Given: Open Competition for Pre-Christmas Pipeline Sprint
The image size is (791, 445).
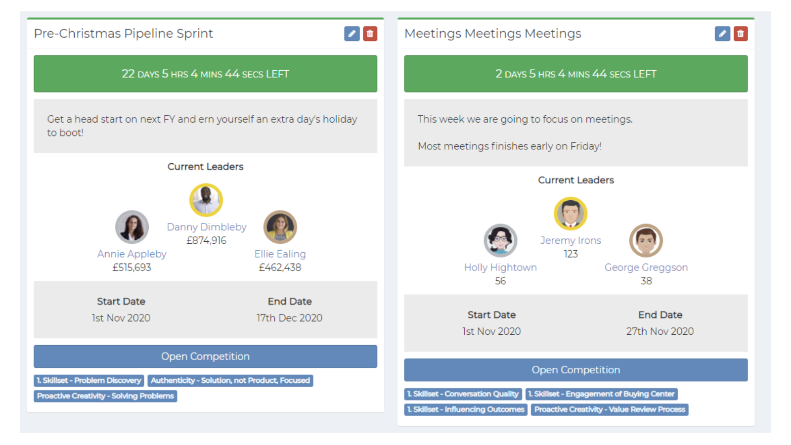Looking at the screenshot, I should (x=205, y=356).
